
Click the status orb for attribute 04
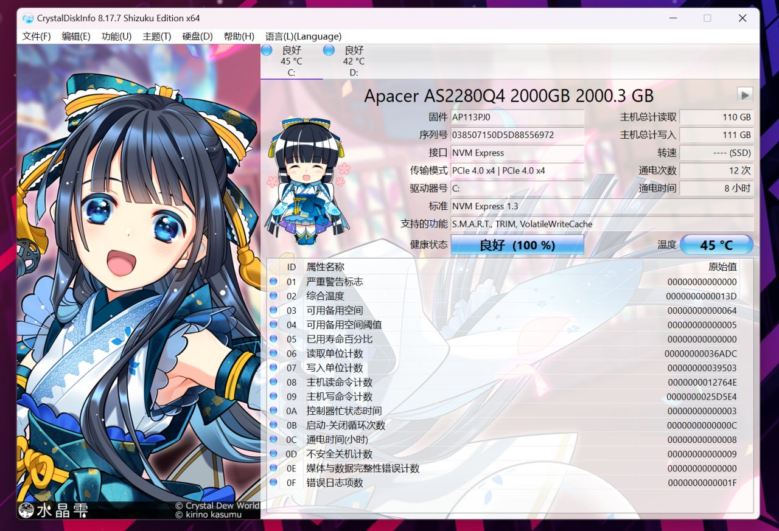pyautogui.click(x=273, y=325)
